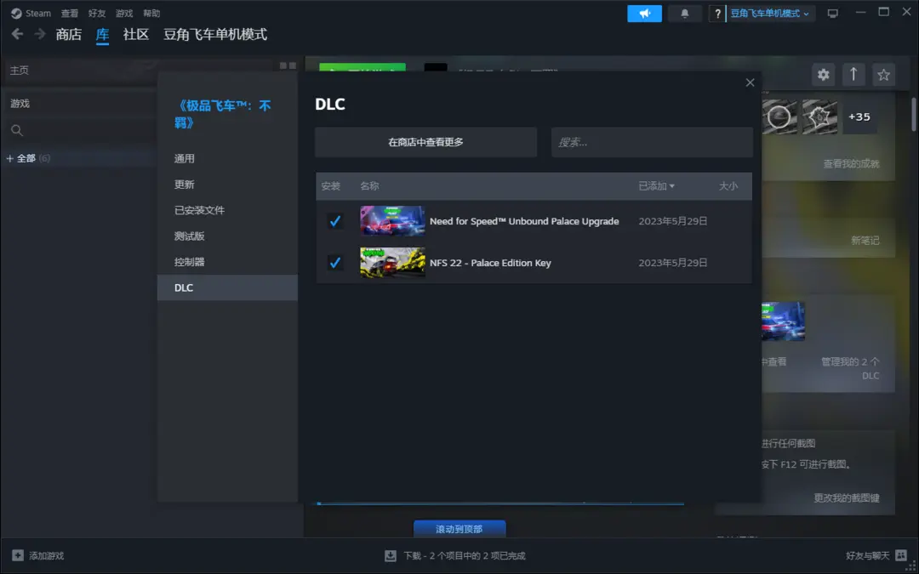
Task: Open the 好友 menu
Action: [x=97, y=13]
